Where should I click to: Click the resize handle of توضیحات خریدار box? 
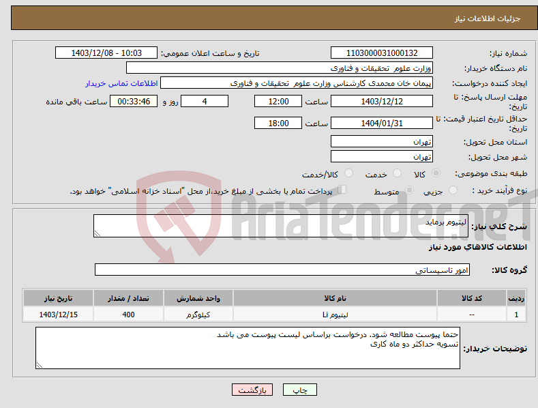tap(40, 366)
